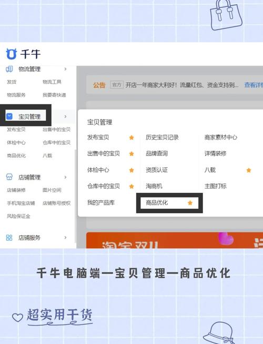Image resolution: width=263 pixels, height=344 pixels.
Task: Open 风险保证金 sidebar link
Action: tap(18, 216)
